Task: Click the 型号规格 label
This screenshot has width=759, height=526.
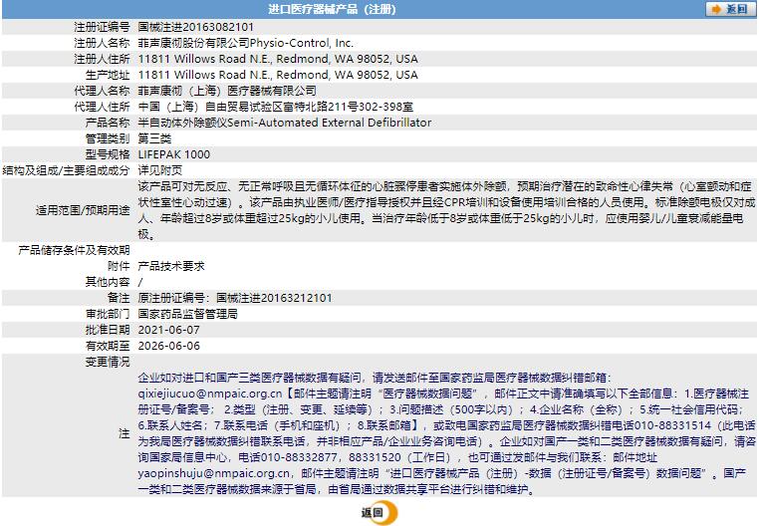Action: click(x=108, y=155)
